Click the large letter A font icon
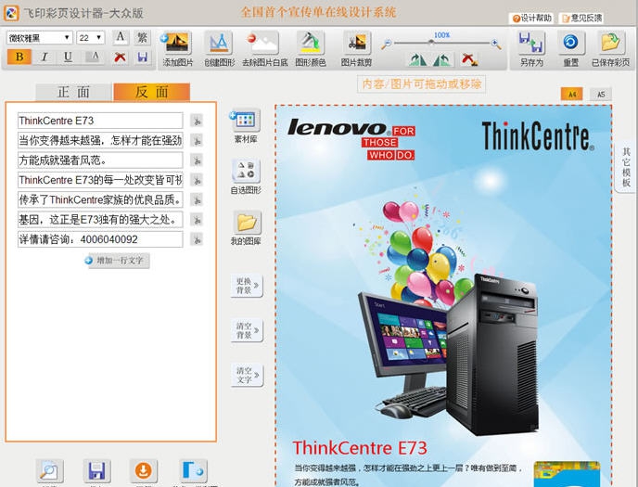Viewport: 638px width, 487px height. click(120, 37)
